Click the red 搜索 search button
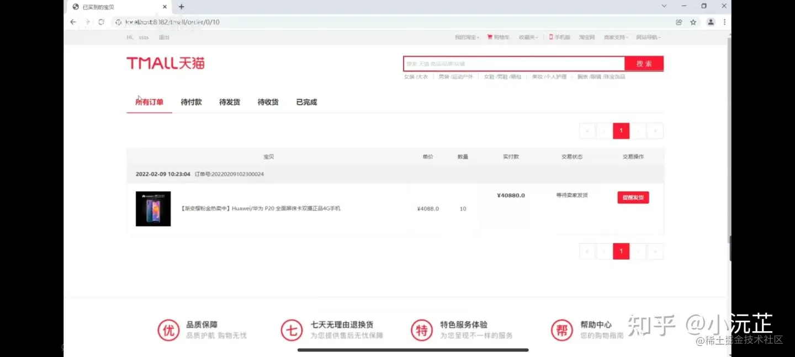This screenshot has width=795, height=357. point(644,63)
